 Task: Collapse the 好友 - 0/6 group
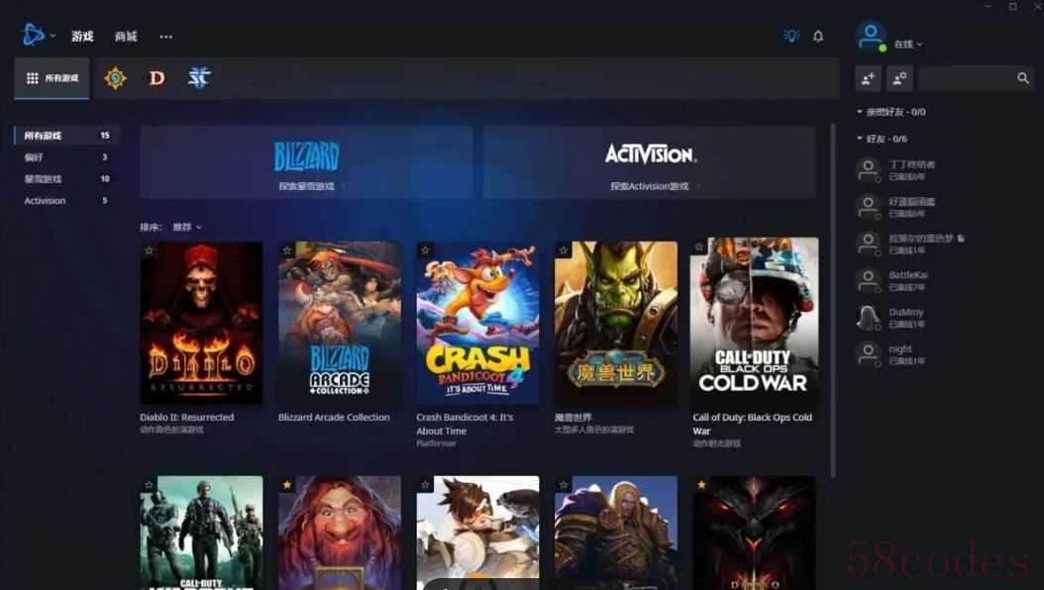(x=883, y=139)
